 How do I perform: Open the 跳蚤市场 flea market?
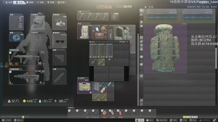[x=162, y=120]
